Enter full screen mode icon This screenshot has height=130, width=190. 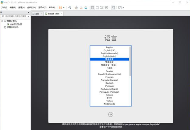coord(102,8)
